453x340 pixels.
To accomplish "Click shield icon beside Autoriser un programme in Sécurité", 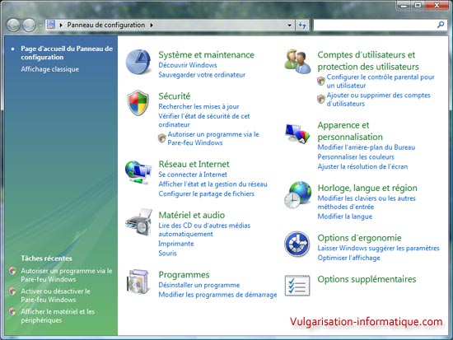I will tap(162, 138).
